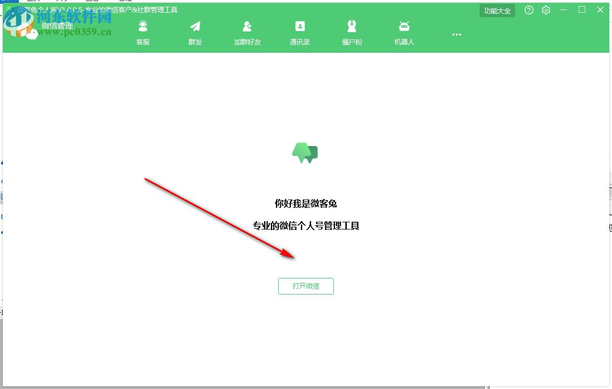Select the 客服 customer service tool icon
The image size is (612, 389).
143,26
